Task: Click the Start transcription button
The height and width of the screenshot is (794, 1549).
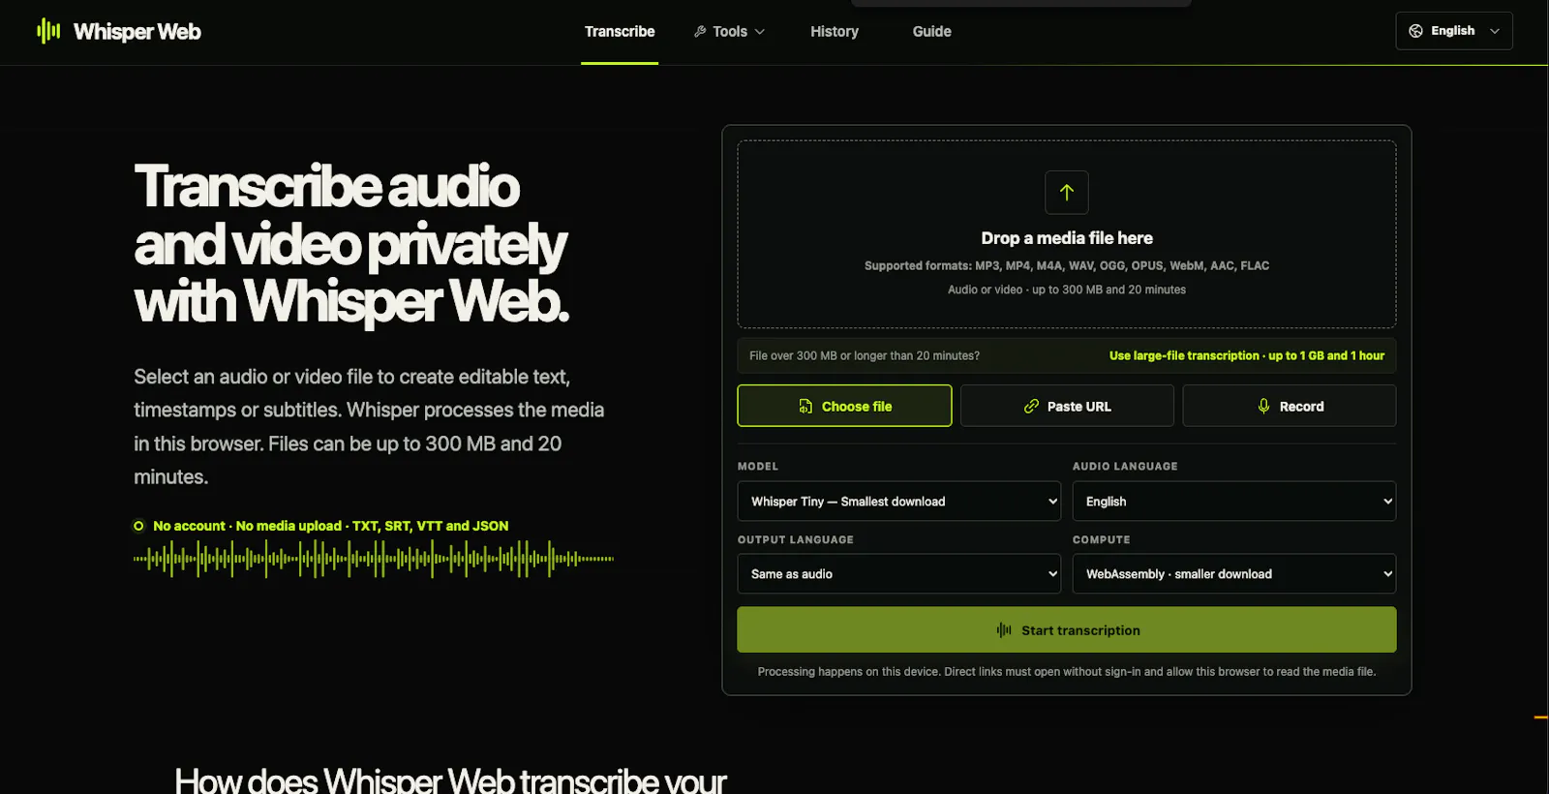Action: (x=1067, y=629)
